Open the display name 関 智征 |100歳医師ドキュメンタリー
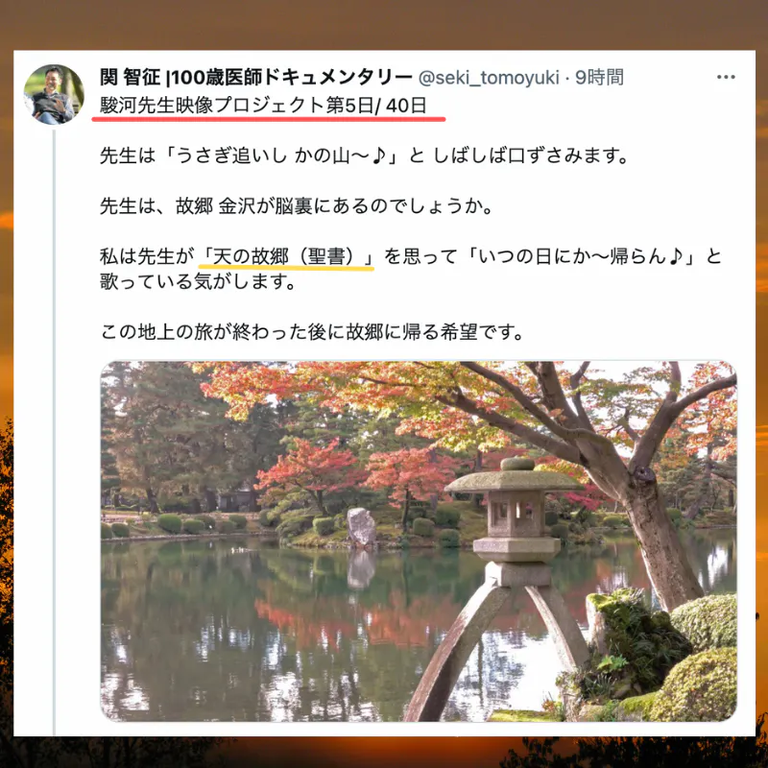This screenshot has height=768, width=768. point(256,78)
